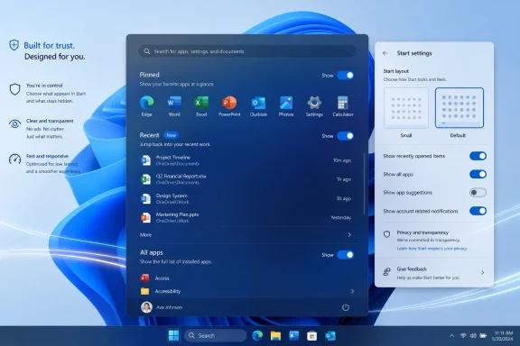The image size is (520, 346).
Task: Click the Give feedback icon
Action: [x=386, y=272]
